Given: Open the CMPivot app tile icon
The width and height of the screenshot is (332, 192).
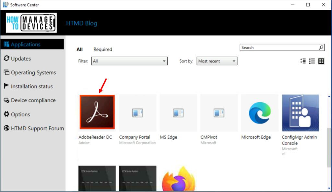Looking at the screenshot, I should (219, 113).
